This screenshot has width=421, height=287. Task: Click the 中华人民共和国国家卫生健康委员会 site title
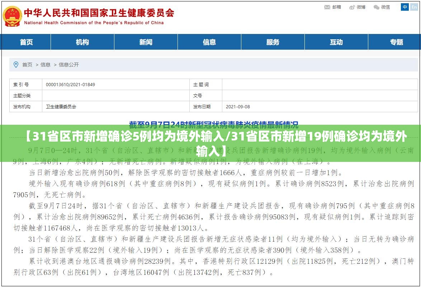(x=99, y=13)
